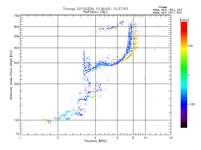This screenshot has height=150, width=201.
Task: Click the colorbar '-100' tick label
Action: pyautogui.click(x=191, y=104)
